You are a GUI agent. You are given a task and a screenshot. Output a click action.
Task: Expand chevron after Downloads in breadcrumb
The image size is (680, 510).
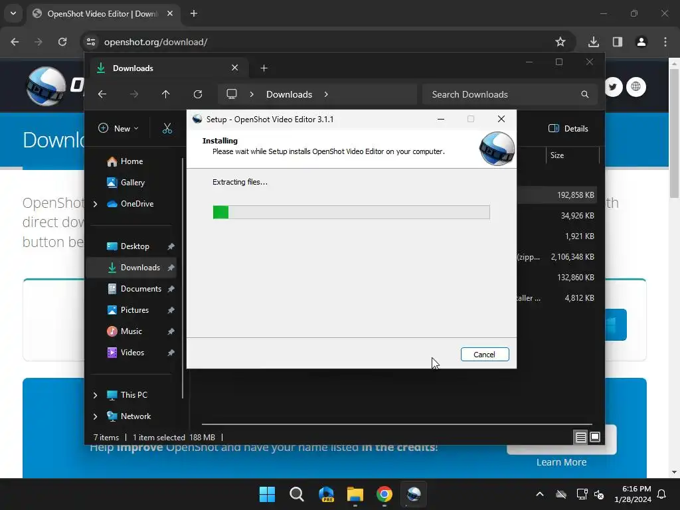pyautogui.click(x=326, y=94)
